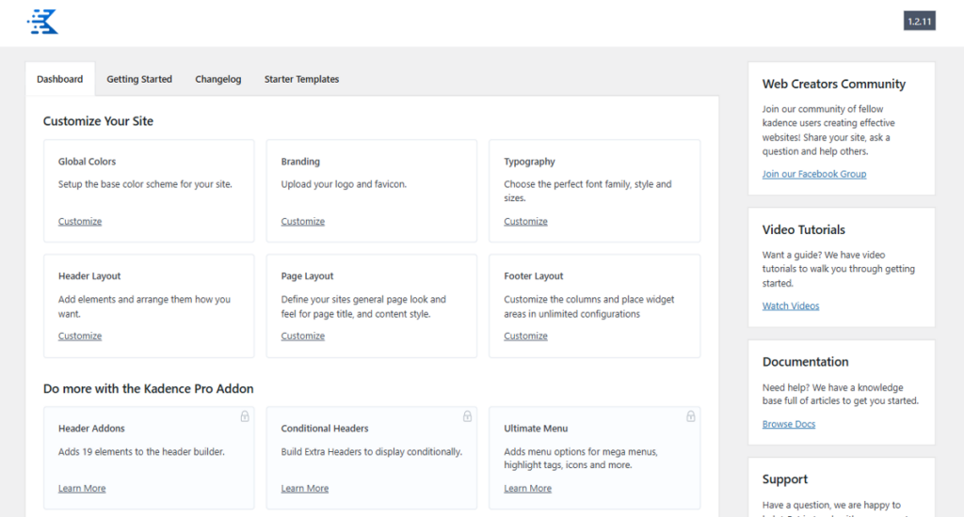Open the Changelog tab
Viewport: 964px width, 517px height.
218,79
